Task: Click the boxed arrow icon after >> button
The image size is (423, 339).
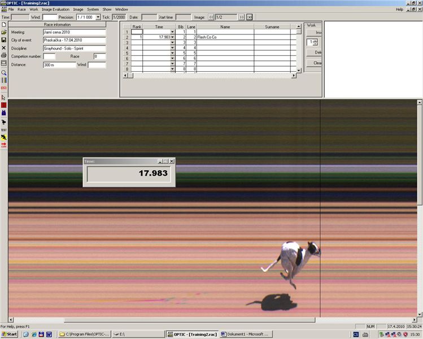Action: (249, 17)
